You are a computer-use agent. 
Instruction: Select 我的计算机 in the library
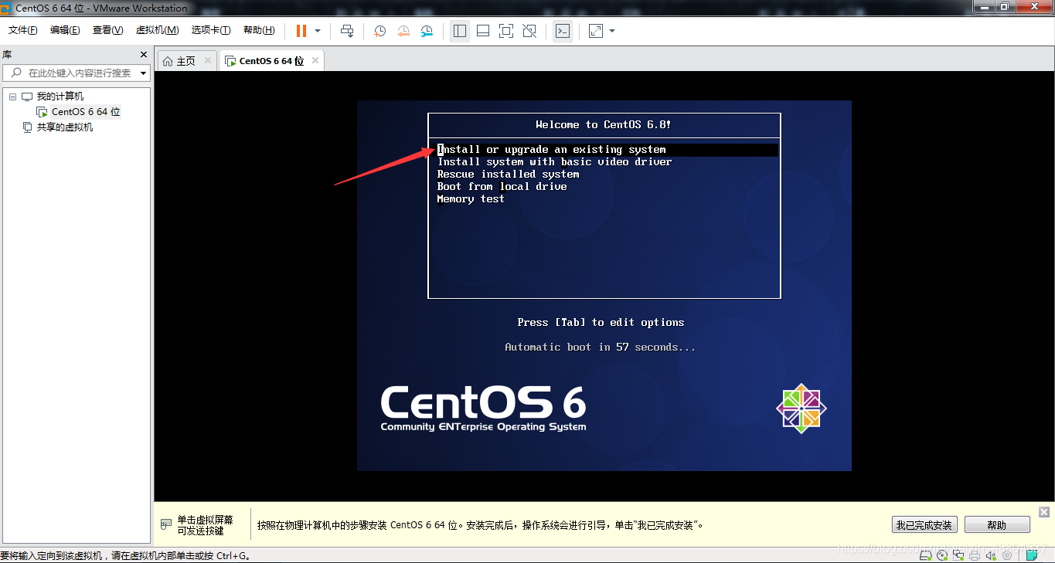coord(60,97)
